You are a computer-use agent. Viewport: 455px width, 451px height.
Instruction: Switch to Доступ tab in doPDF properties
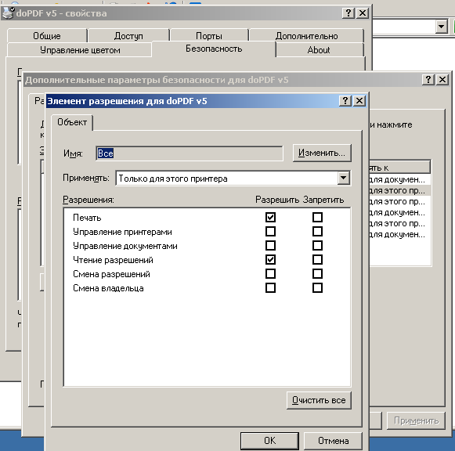(128, 36)
